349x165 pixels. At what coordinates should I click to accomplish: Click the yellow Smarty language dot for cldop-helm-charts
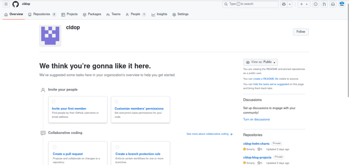tap(245, 149)
